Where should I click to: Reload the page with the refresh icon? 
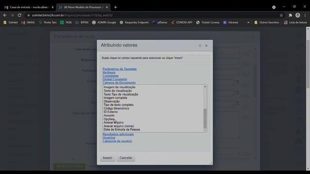pyautogui.click(x=19, y=15)
